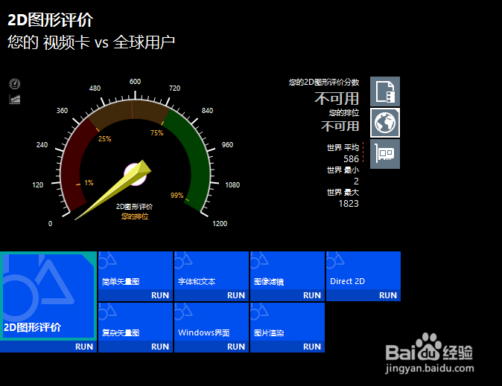Select the world globe comparison icon
502x386 pixels.
tap(385, 123)
